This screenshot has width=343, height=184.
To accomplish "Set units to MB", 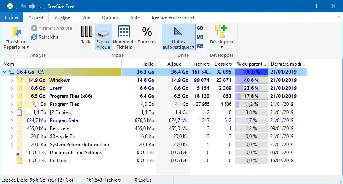I will [x=200, y=37].
